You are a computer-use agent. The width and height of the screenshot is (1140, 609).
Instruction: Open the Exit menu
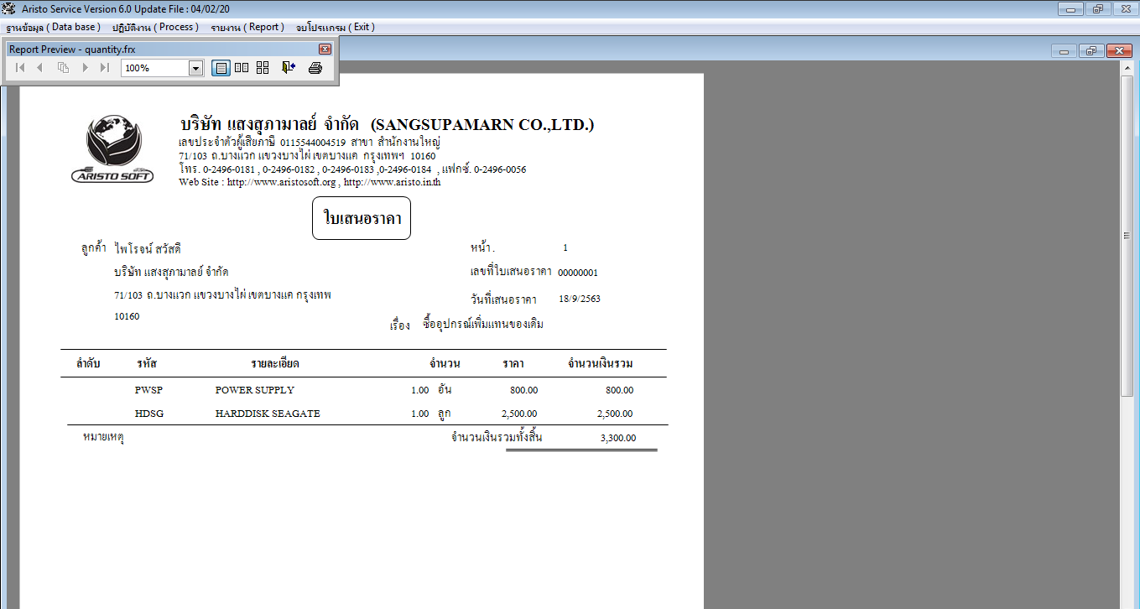click(335, 27)
